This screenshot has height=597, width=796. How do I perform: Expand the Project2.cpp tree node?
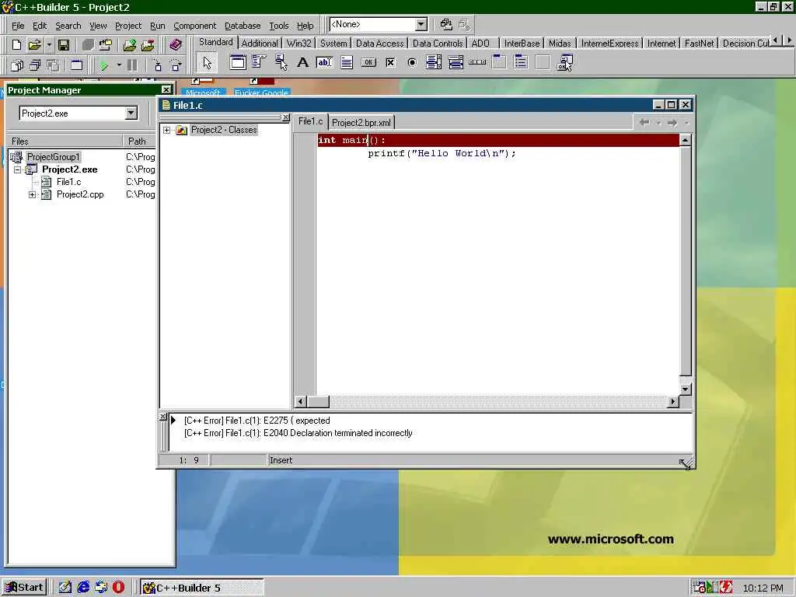click(32, 194)
